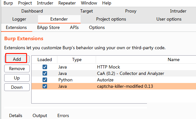The height and width of the screenshot is (119, 196).
Task: Select the Autorize extension name
Action: tap(105, 80)
